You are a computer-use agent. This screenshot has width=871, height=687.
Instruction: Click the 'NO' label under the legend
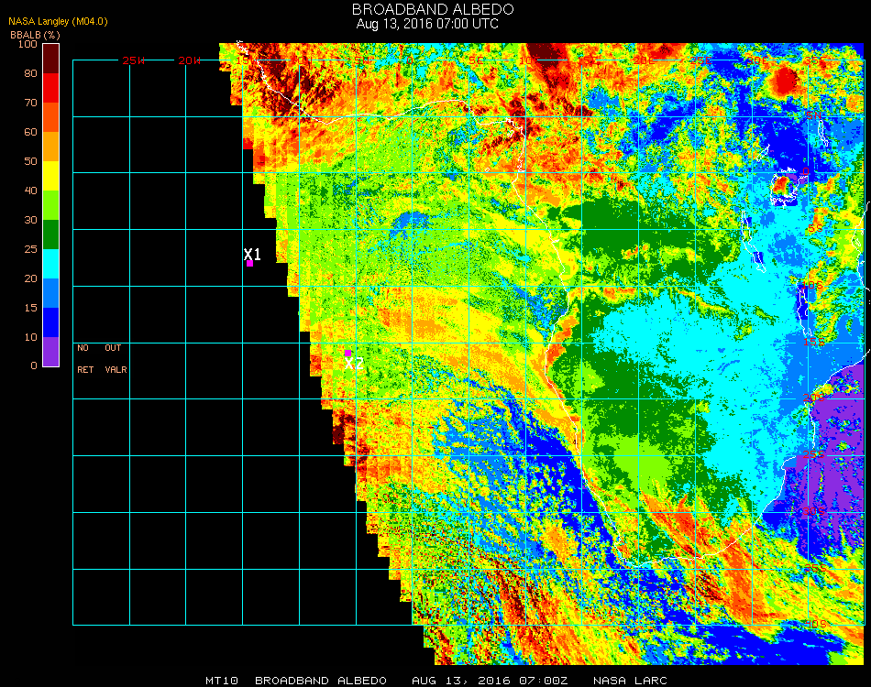point(83,348)
